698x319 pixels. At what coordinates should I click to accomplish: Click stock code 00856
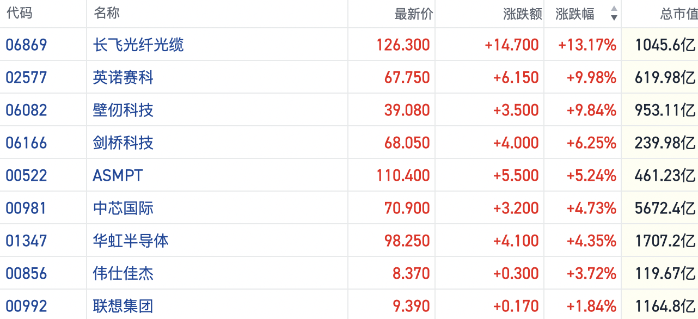tap(26, 273)
